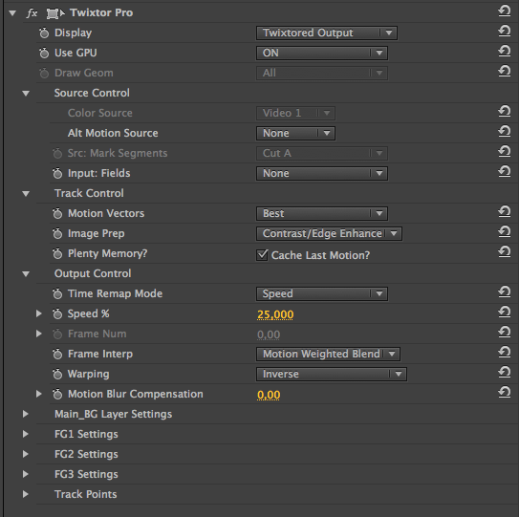Screen dimensions: 519x517
Task: Reset the Motion Vectors parameter
Action: point(504,212)
